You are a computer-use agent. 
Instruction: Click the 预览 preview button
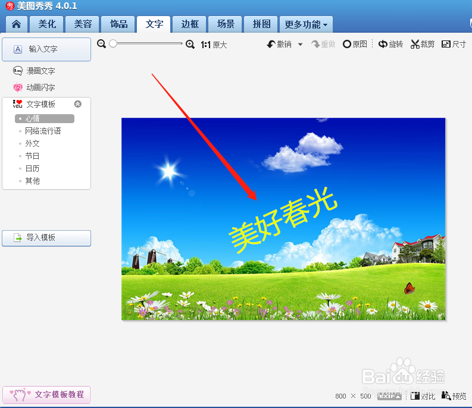[454, 396]
